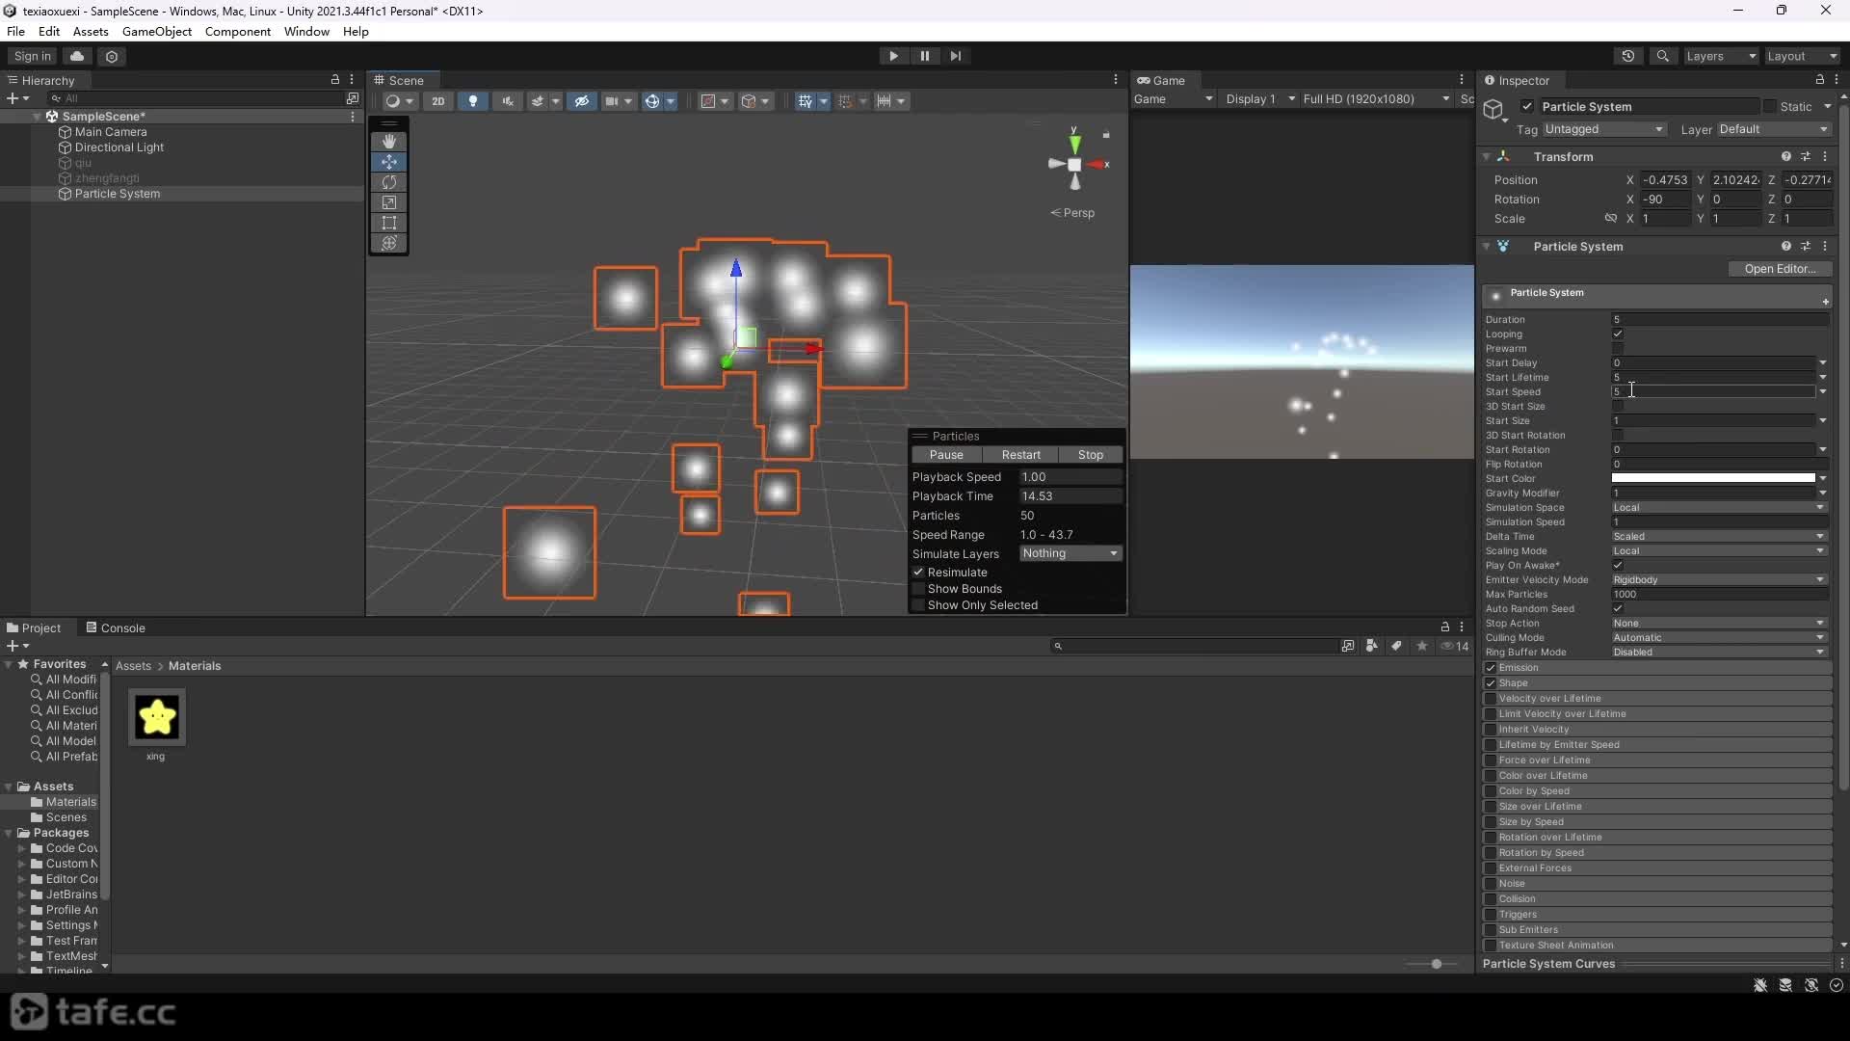Image resolution: width=1850 pixels, height=1041 pixels.
Task: Select the xing material thumbnail
Action: click(156, 718)
